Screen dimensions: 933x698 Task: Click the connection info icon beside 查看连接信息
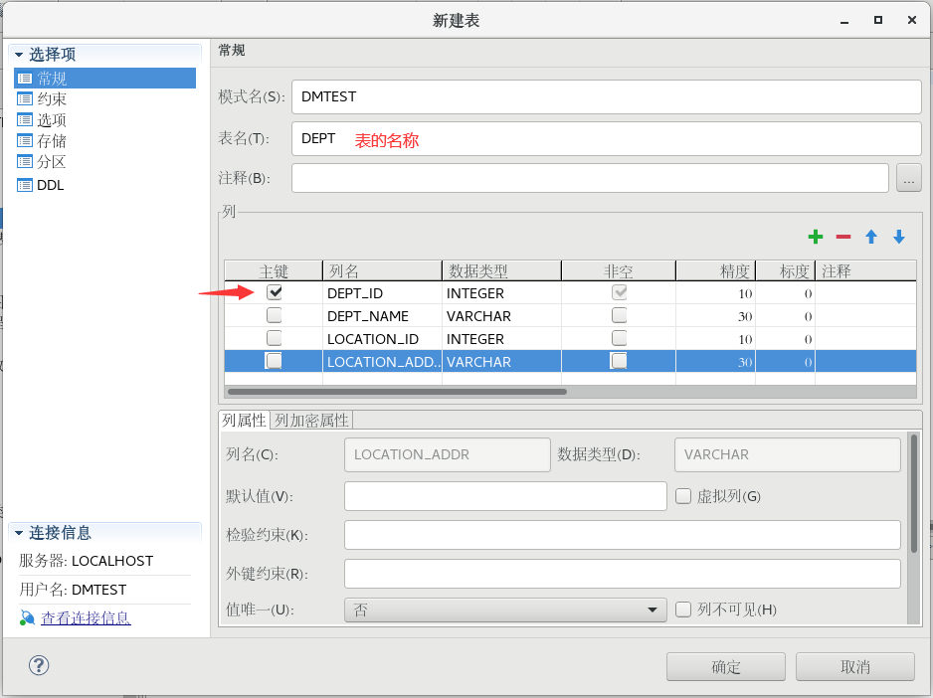[x=27, y=617]
